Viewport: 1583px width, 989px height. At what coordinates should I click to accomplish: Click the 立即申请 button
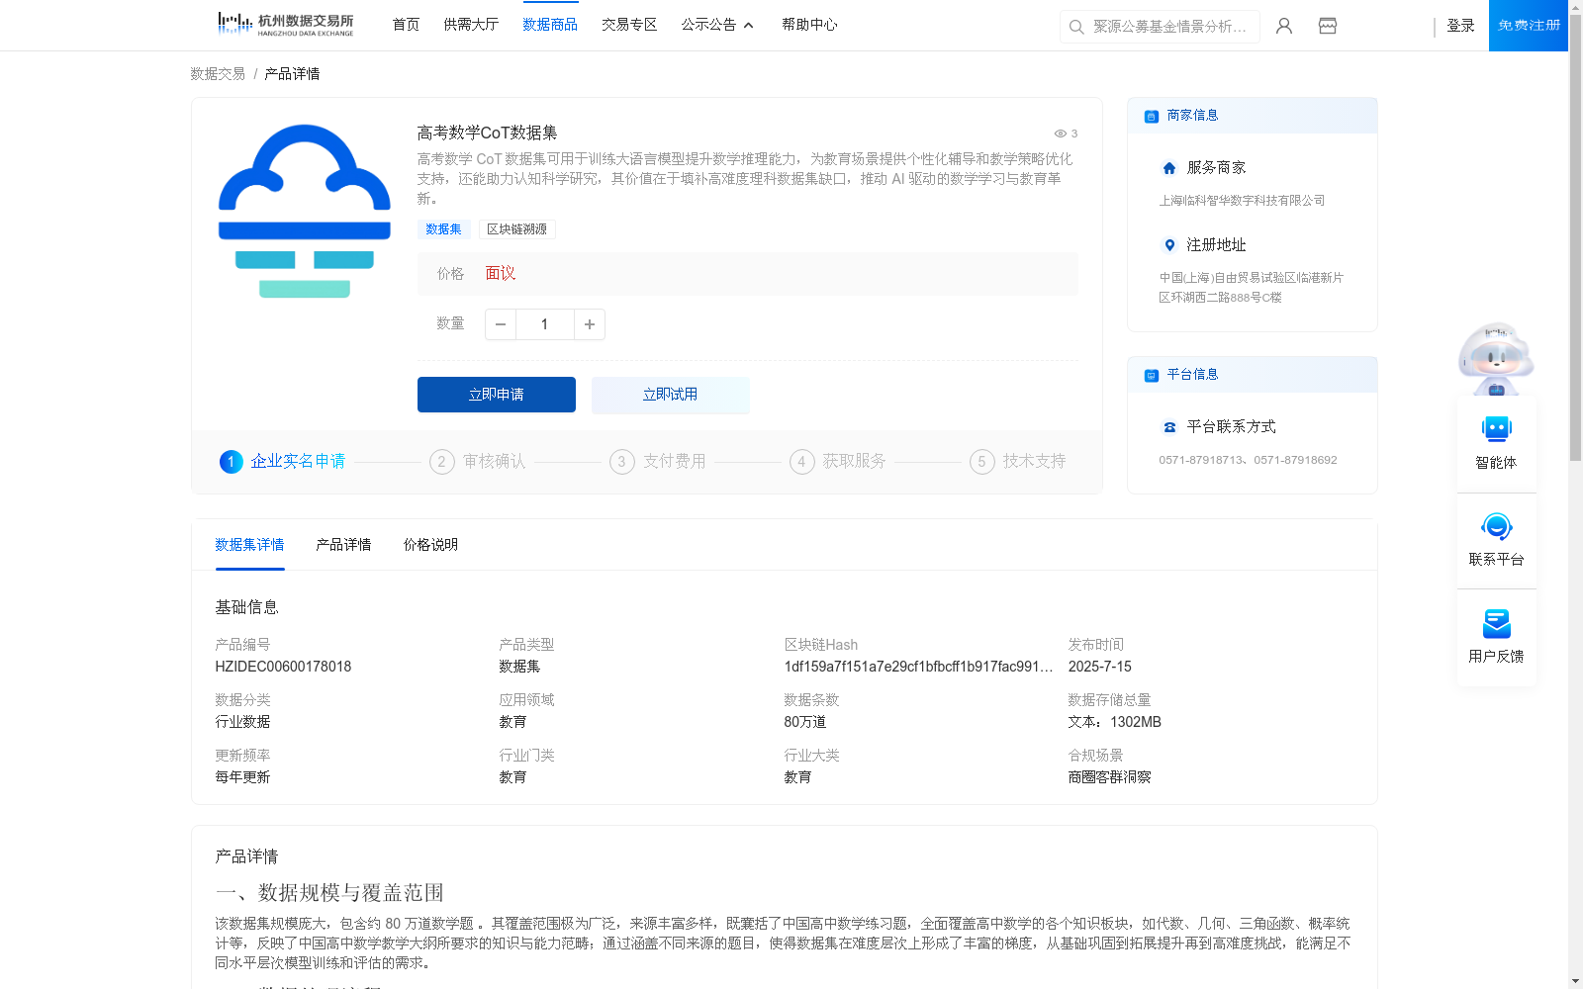pyautogui.click(x=497, y=395)
